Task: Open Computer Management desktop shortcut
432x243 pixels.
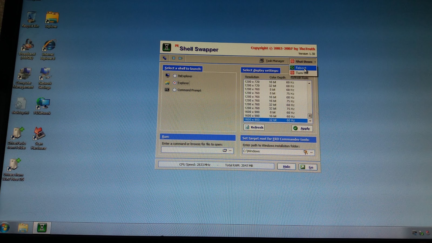Action: tap(23, 78)
